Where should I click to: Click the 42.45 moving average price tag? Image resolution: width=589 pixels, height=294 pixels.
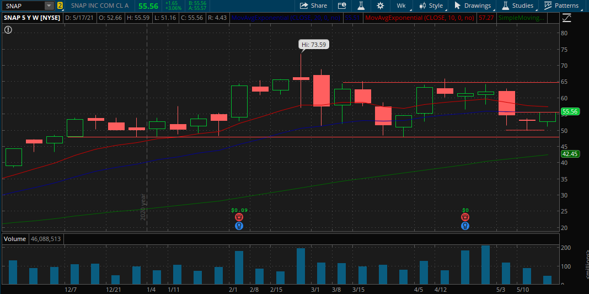570,154
